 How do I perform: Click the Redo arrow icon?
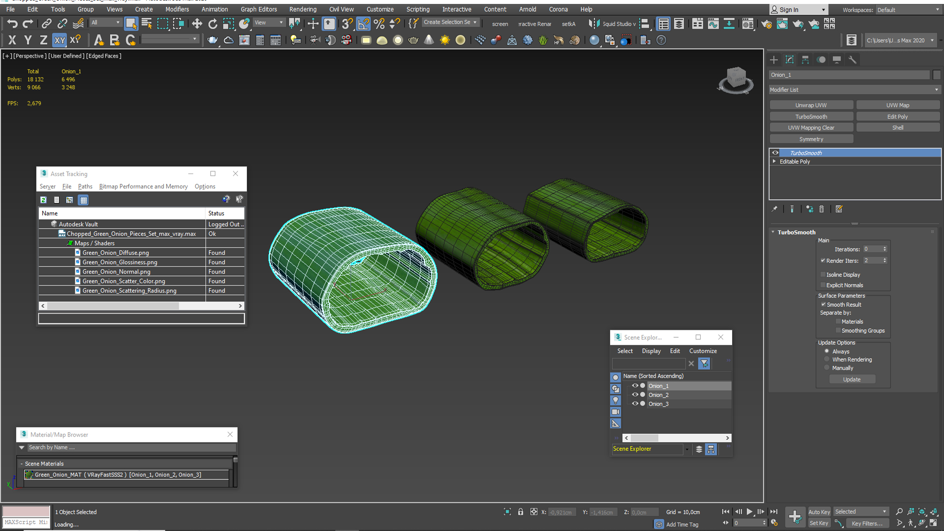[x=28, y=23]
